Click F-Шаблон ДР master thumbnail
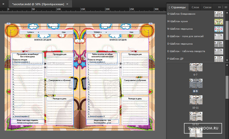Viewport: 229px width, 139px height. (x=219, y=59)
